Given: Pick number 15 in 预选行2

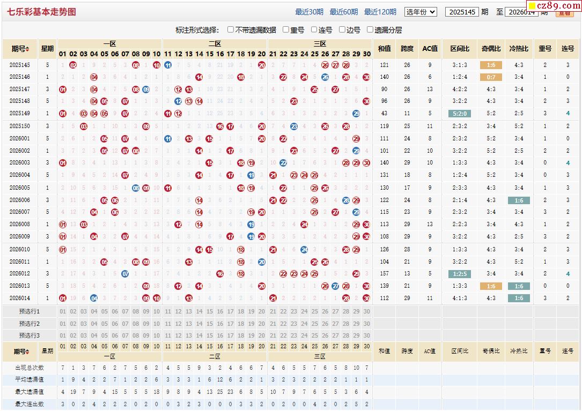Looking at the screenshot, I should click(x=209, y=324).
